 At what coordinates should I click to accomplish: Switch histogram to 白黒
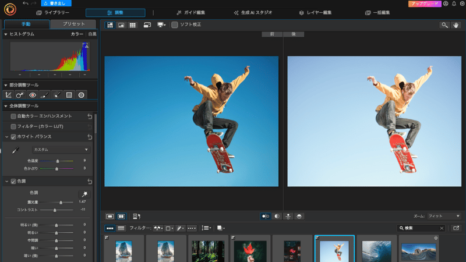(x=92, y=34)
